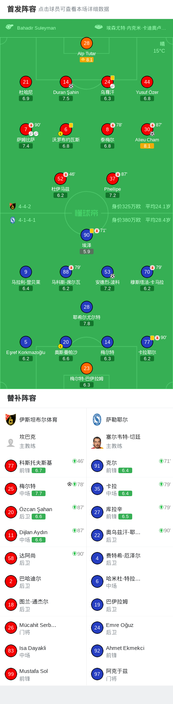Tap the 萨勒耶尔 team logo
173x704 pixels.
click(x=97, y=419)
